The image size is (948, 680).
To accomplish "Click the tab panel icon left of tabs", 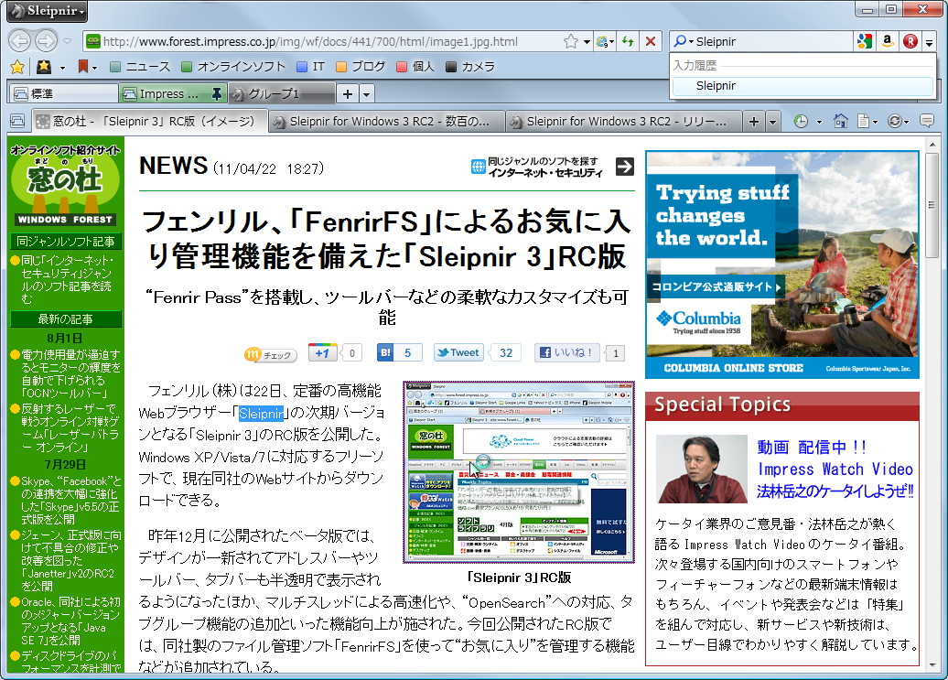I will (17, 122).
